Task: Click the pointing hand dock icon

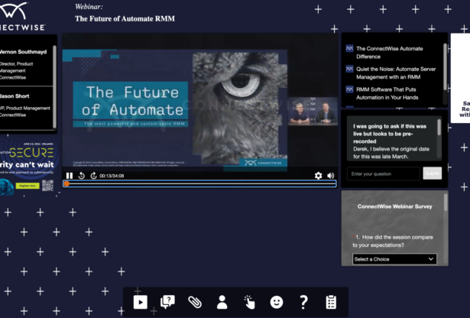Action: coord(249,302)
